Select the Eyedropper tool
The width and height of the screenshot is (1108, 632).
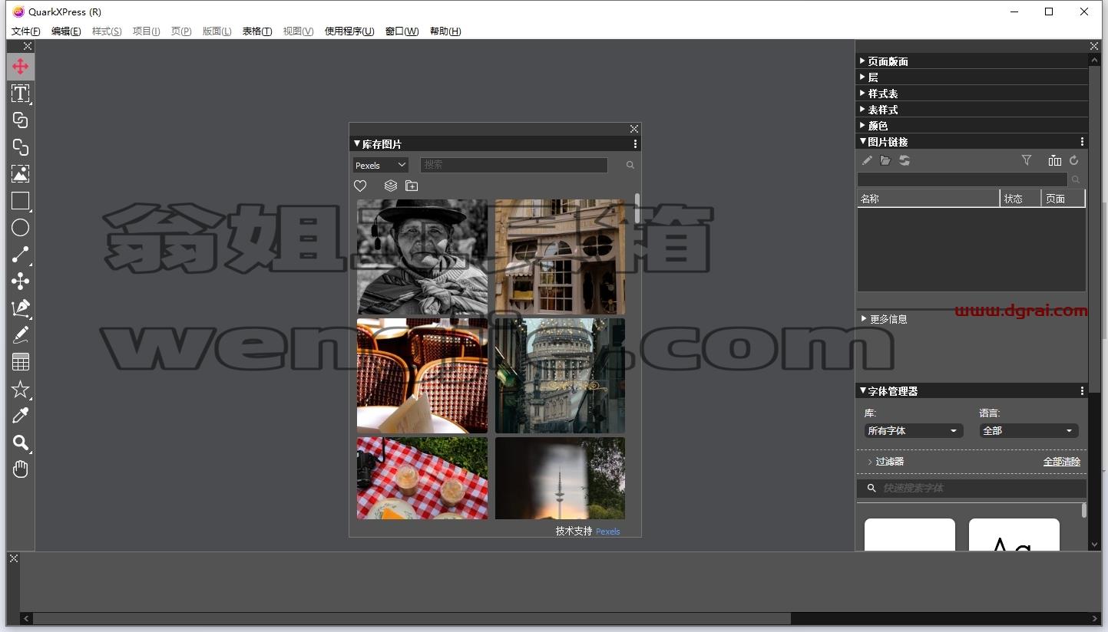click(x=21, y=416)
